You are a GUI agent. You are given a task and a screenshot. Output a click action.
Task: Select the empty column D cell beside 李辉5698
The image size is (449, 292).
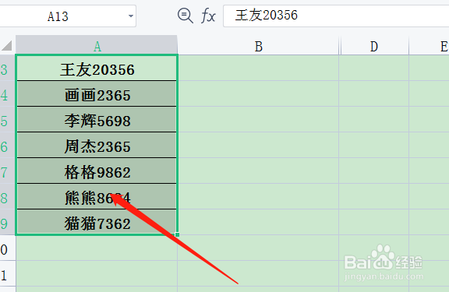pos(374,119)
